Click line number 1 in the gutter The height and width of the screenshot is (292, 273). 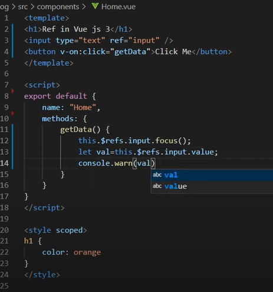tap(6, 18)
